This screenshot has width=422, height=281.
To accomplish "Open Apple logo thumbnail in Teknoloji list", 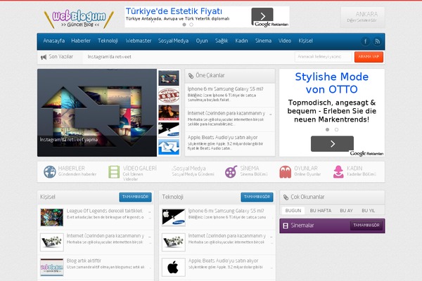I will click(173, 267).
